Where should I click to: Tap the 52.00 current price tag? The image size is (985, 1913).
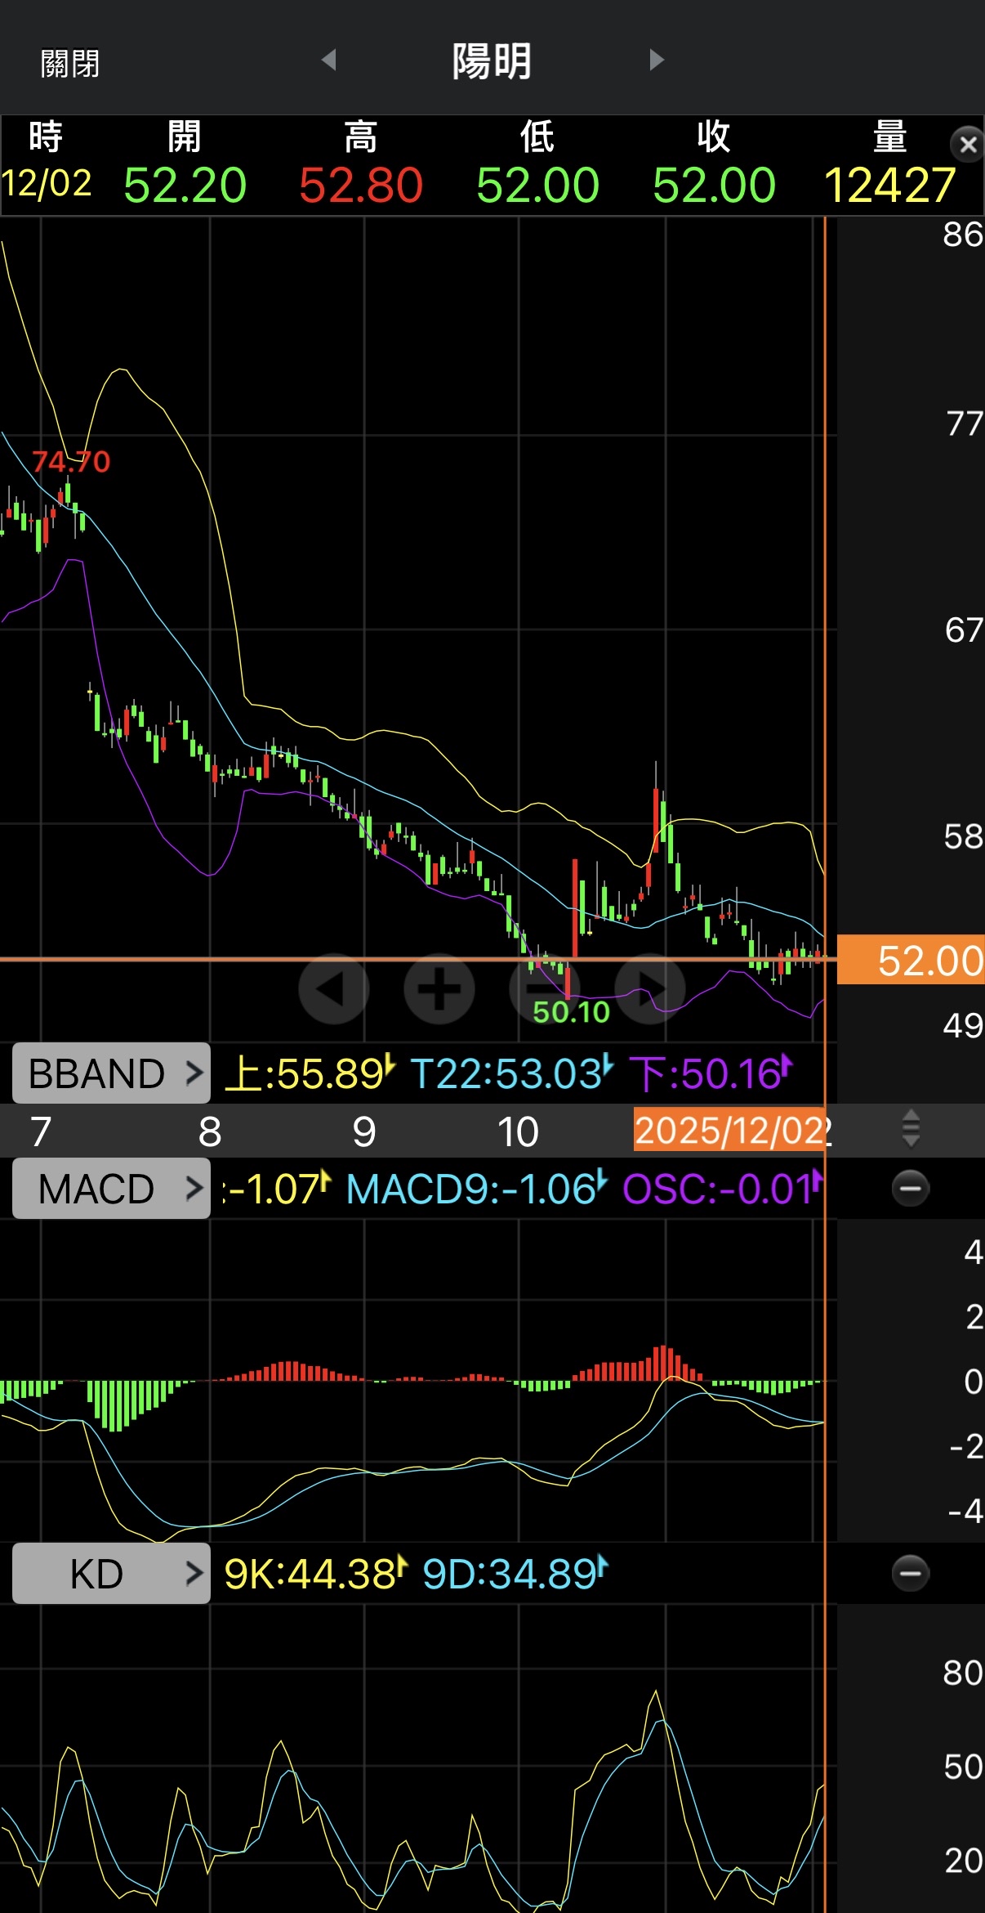(x=911, y=960)
